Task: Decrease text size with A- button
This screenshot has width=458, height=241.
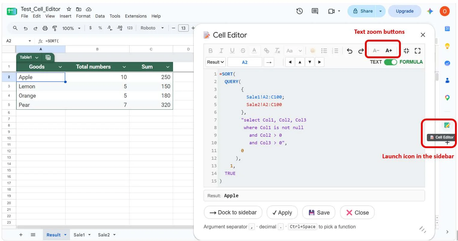Action: (x=376, y=50)
